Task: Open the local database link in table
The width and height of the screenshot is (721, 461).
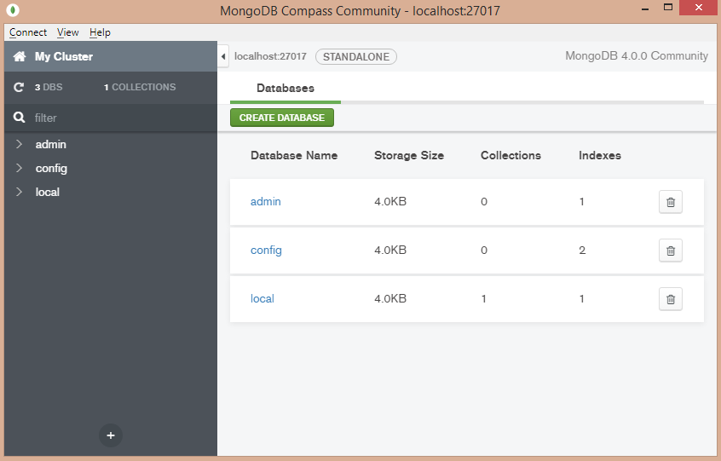Action: (x=262, y=299)
